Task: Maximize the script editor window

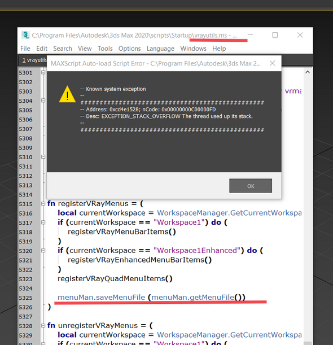Action: tap(275, 35)
